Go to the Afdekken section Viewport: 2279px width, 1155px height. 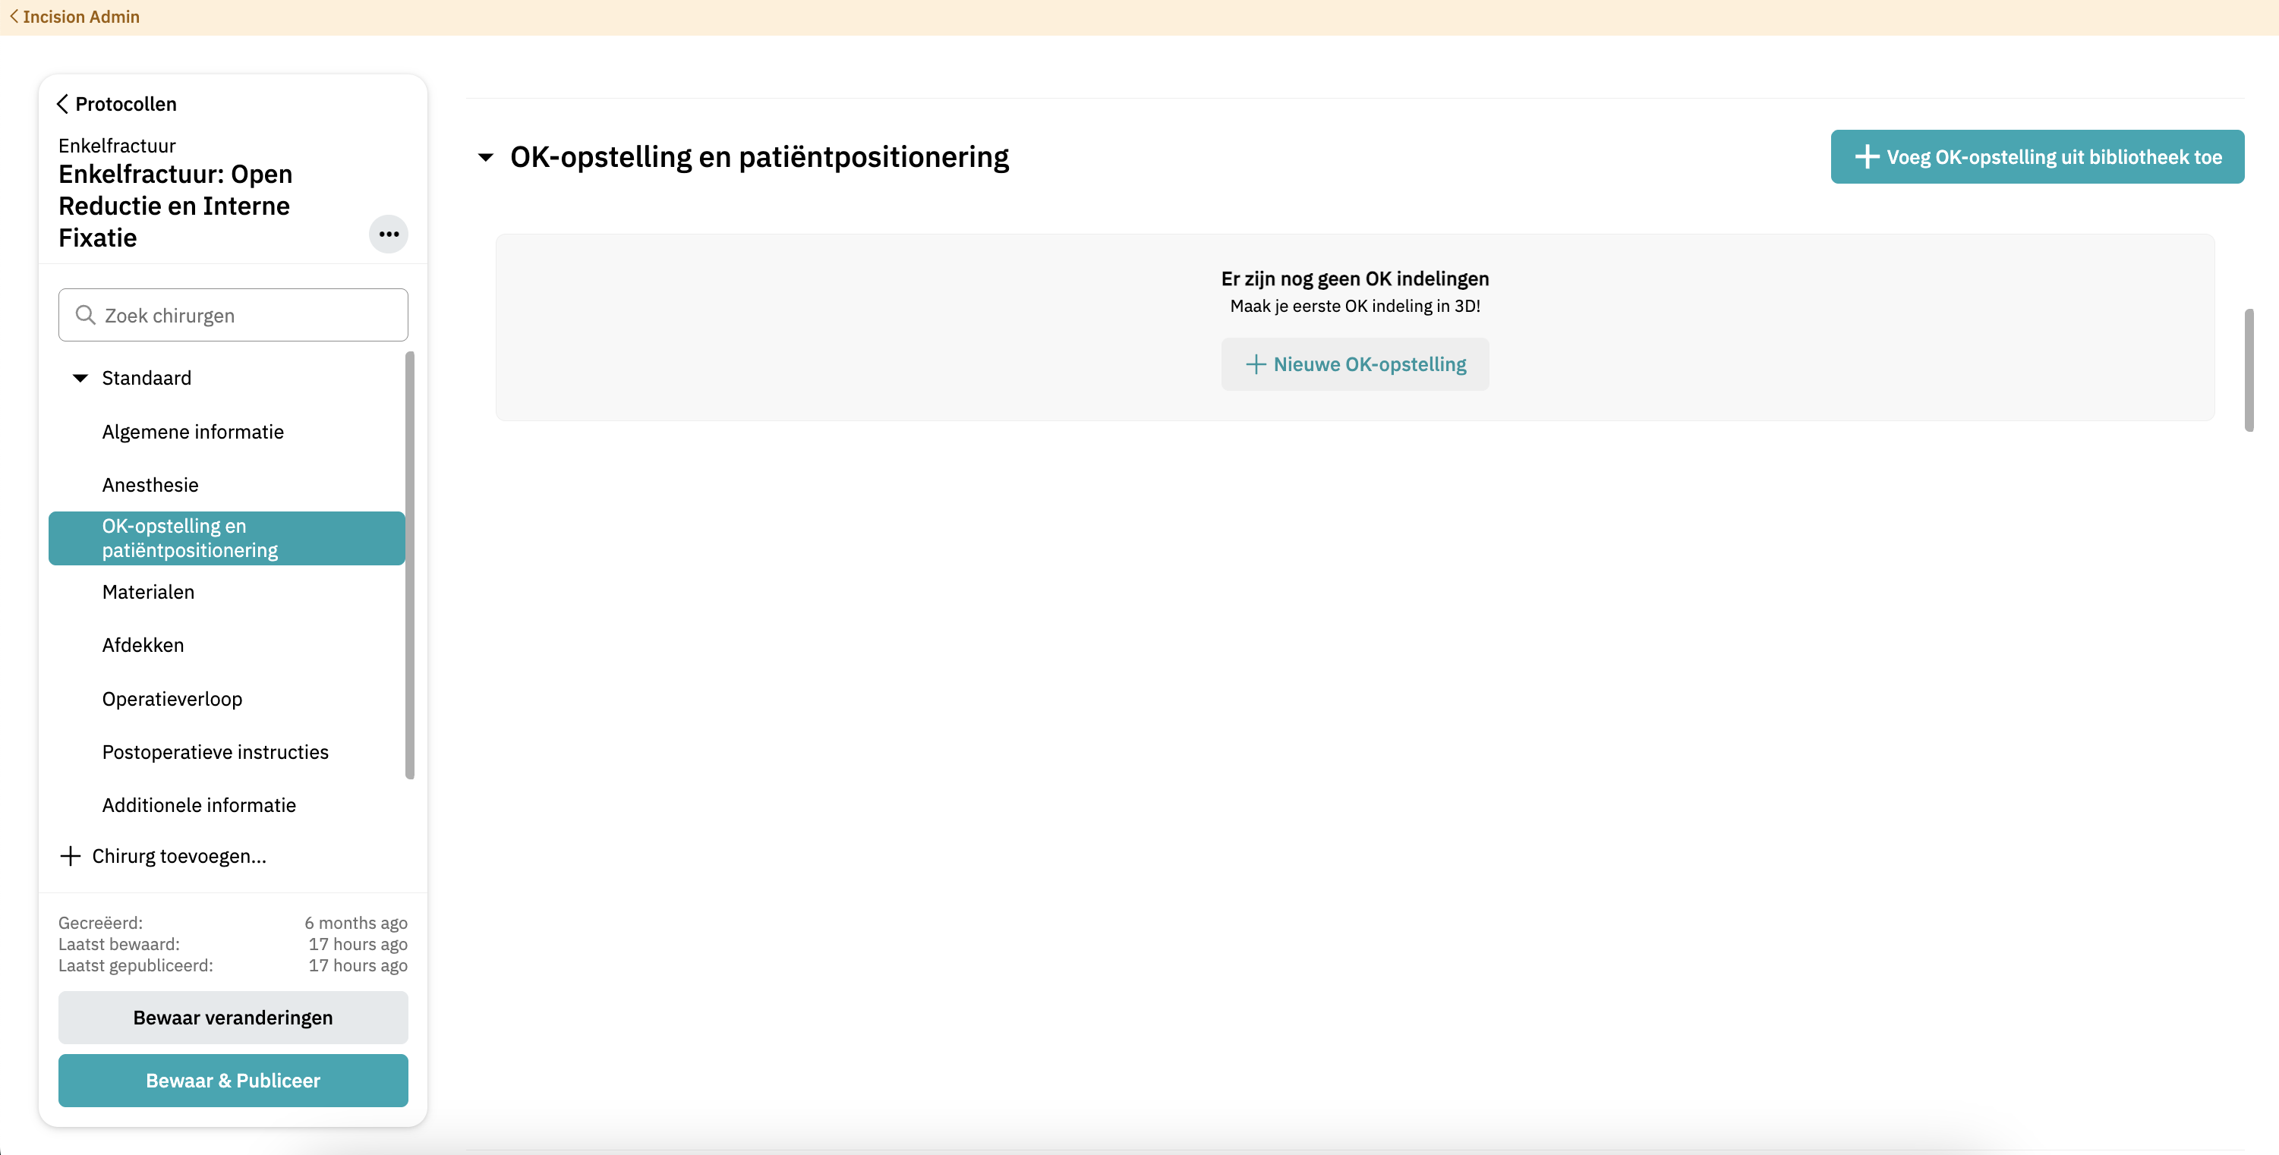pyautogui.click(x=143, y=645)
